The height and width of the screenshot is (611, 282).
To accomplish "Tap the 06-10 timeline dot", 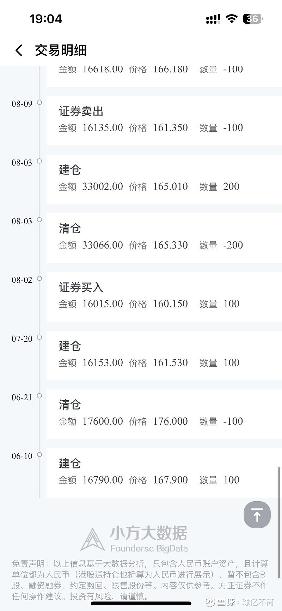I will click(39, 454).
